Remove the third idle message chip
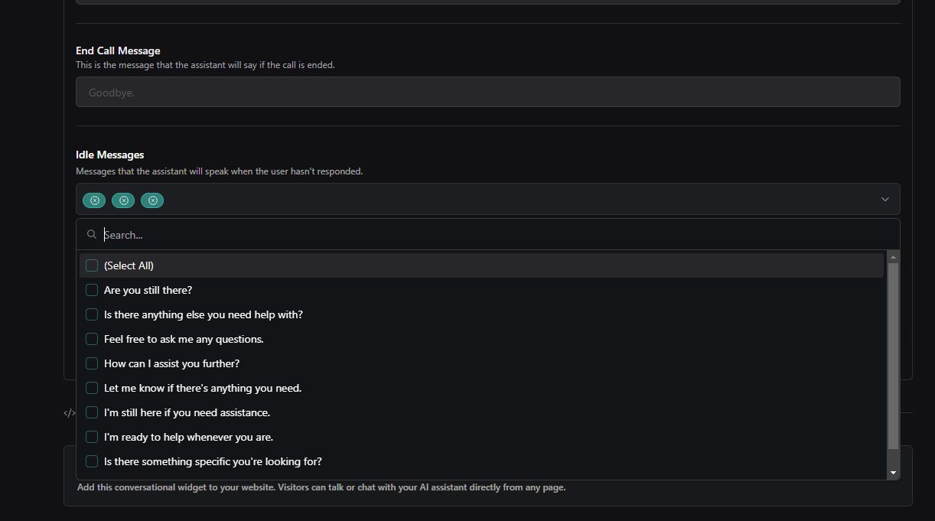This screenshot has width=935, height=521. (153, 200)
